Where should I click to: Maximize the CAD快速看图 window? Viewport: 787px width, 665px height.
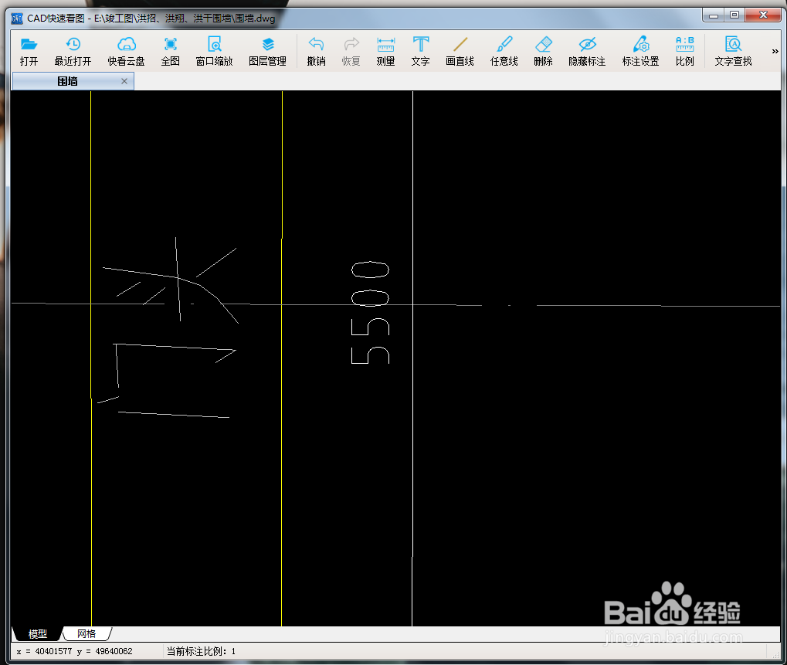coord(734,15)
